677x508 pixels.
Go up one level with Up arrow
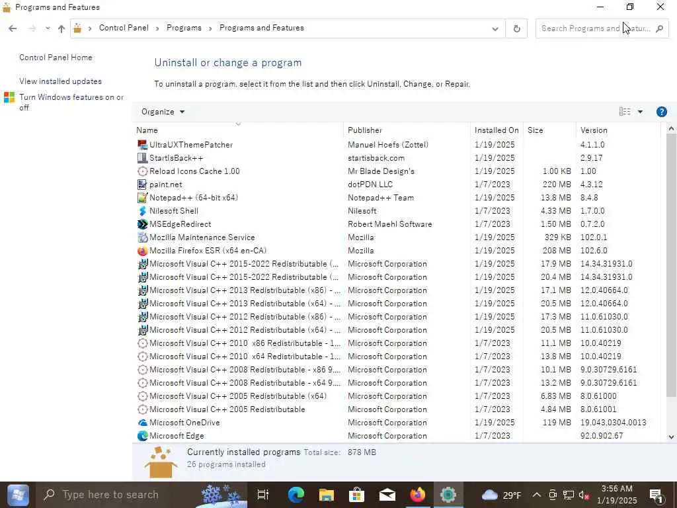click(61, 28)
